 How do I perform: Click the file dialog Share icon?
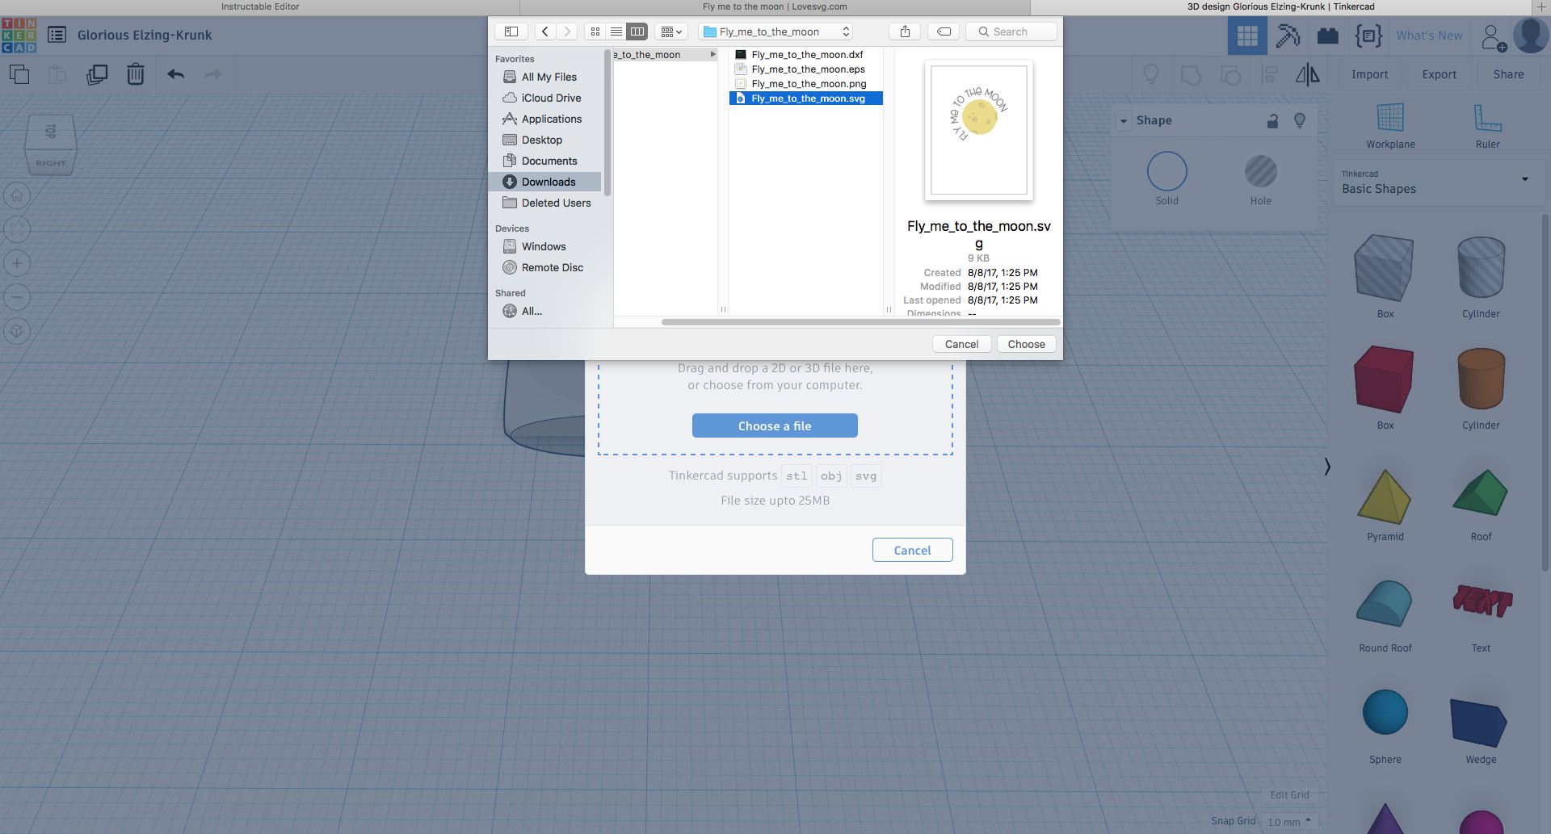click(905, 31)
